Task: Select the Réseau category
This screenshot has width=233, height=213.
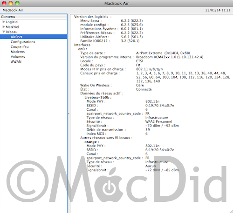Action: (x=12, y=32)
